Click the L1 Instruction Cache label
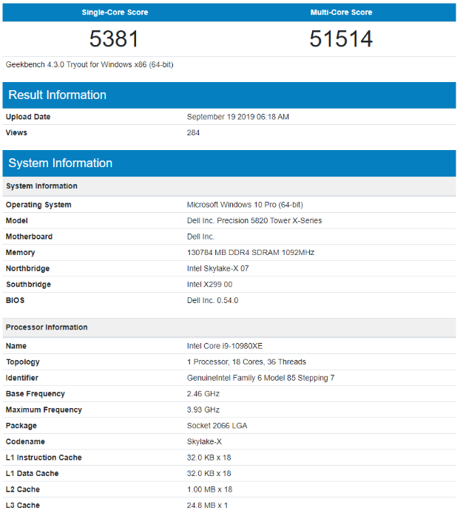Image resolution: width=460 pixels, height=513 pixels. click(x=44, y=458)
